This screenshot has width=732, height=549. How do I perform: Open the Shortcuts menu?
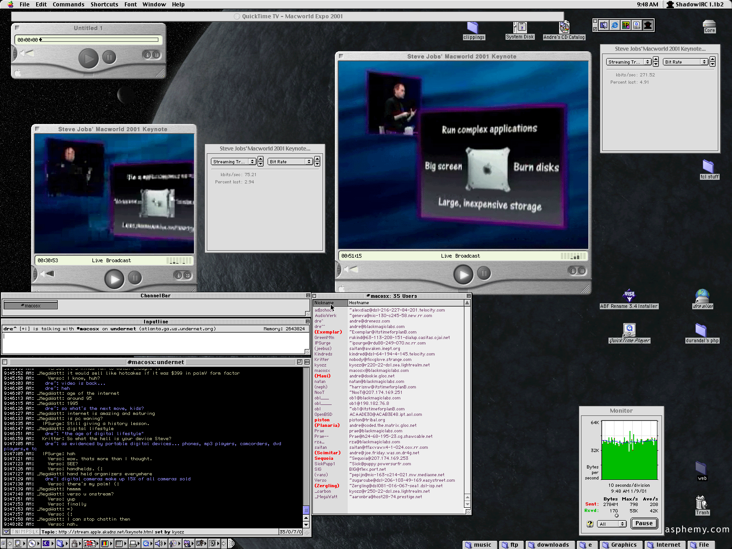(x=104, y=5)
